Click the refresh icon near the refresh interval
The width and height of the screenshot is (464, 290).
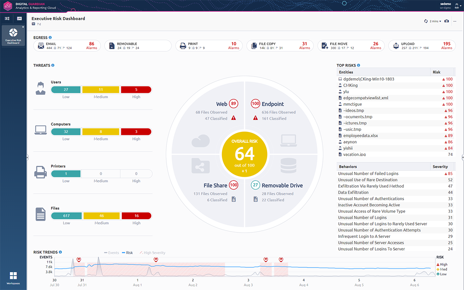425,21
